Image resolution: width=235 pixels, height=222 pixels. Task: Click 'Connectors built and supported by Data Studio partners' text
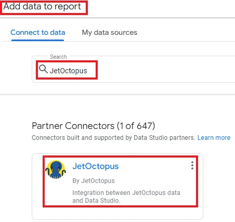[x=113, y=138]
